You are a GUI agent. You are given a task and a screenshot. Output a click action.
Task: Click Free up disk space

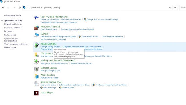48,85
